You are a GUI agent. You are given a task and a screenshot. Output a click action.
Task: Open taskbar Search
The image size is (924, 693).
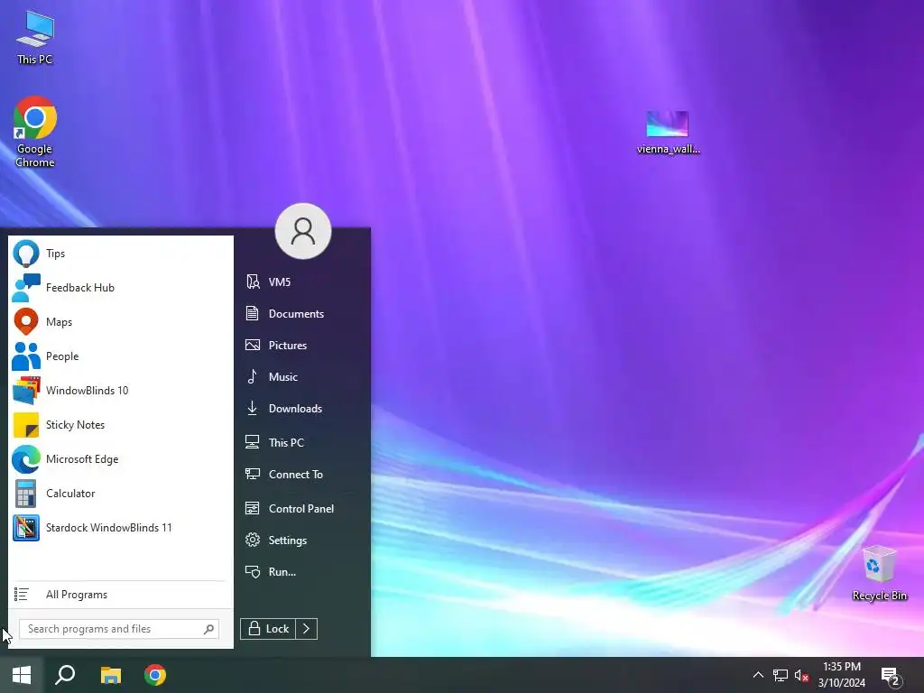pos(65,675)
